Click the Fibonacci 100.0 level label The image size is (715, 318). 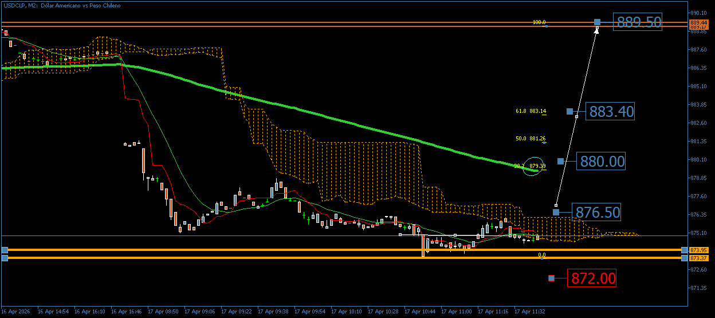[539, 22]
